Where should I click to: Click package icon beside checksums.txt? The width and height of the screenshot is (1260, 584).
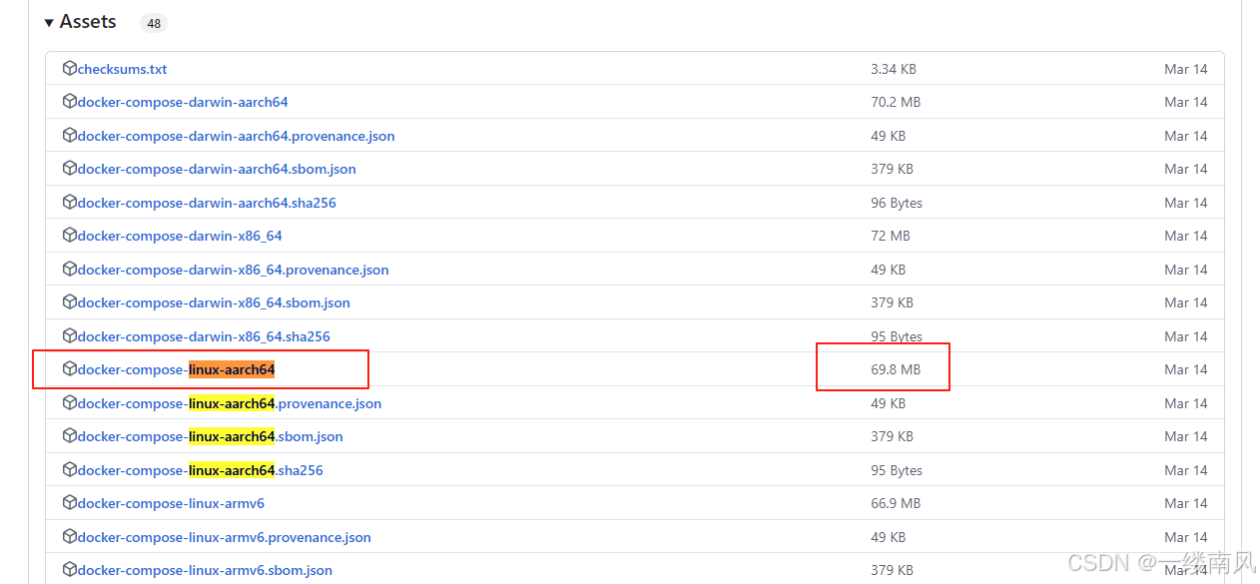click(x=70, y=69)
